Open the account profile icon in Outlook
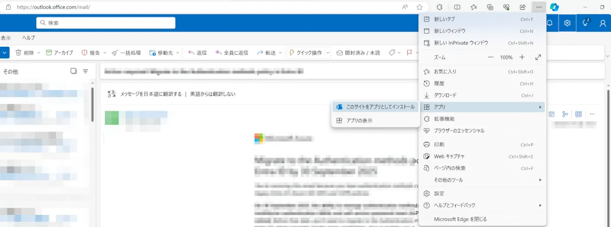The image size is (611, 227). coord(603,23)
